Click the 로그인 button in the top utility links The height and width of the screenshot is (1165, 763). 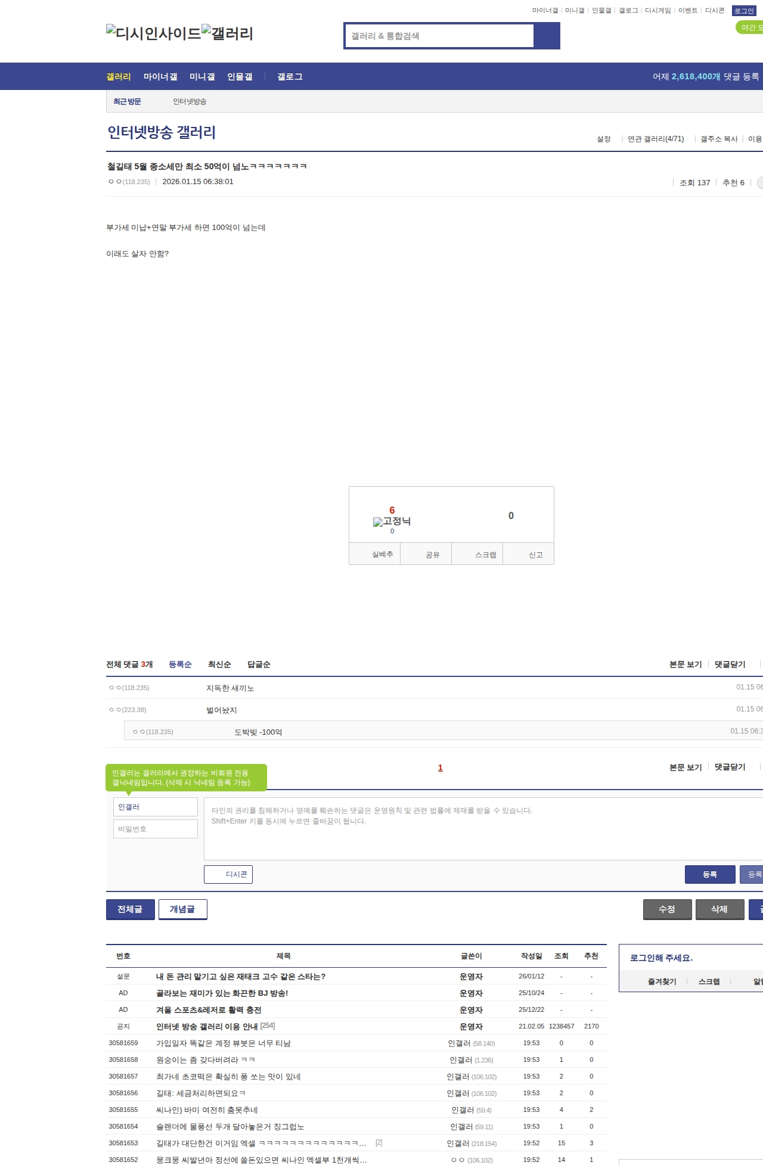point(744,11)
